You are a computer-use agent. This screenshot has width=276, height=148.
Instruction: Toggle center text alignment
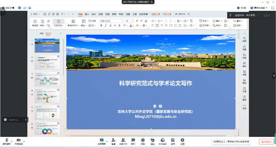(x=157, y=26)
